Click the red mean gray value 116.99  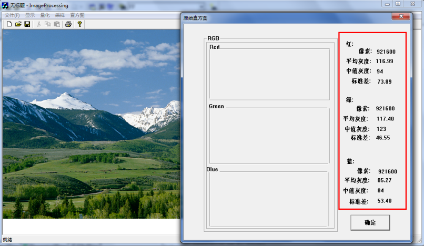coord(385,61)
